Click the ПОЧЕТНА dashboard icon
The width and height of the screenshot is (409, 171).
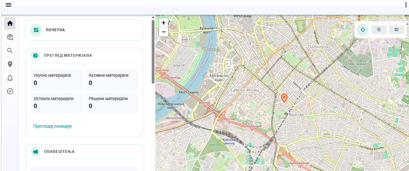tap(36, 30)
